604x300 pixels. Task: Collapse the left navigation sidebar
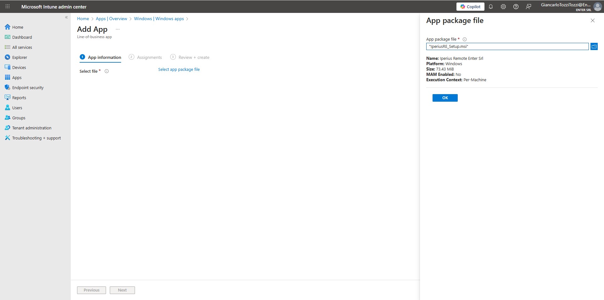click(66, 17)
